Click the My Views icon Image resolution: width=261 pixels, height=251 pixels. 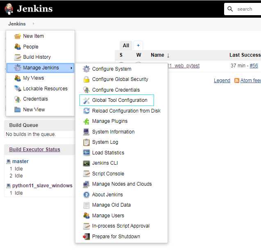click(18, 78)
